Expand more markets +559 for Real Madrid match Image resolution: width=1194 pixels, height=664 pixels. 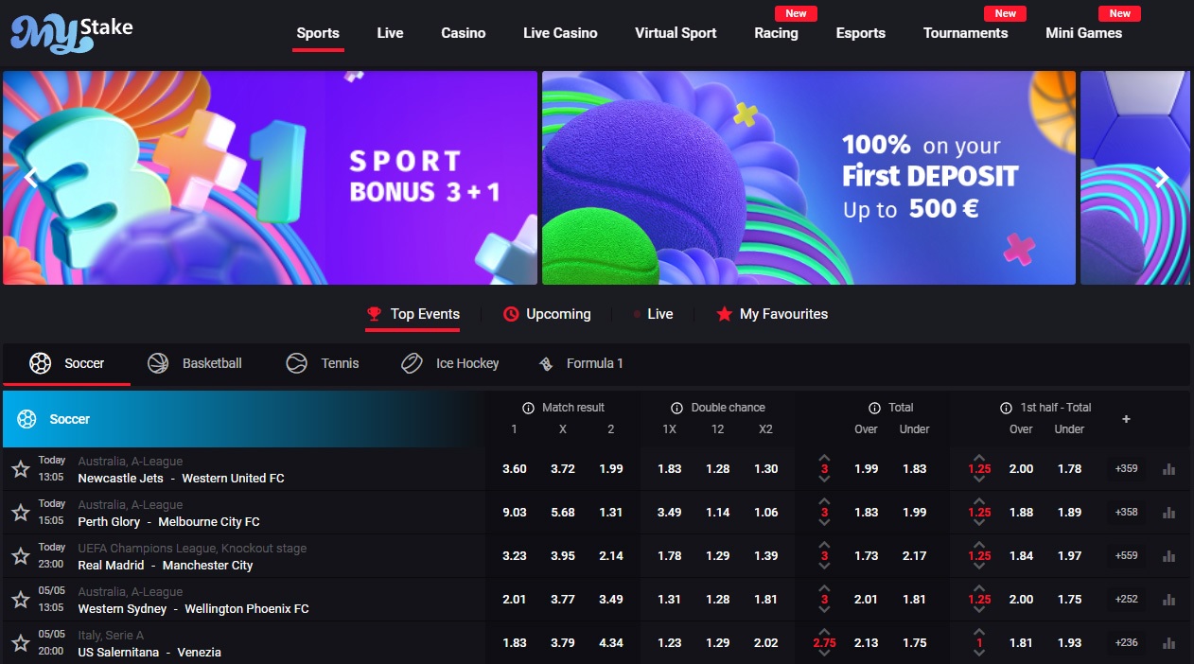pyautogui.click(x=1127, y=556)
